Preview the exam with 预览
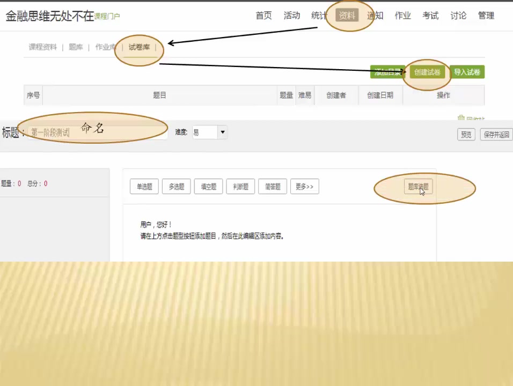The image size is (513, 386). point(466,135)
